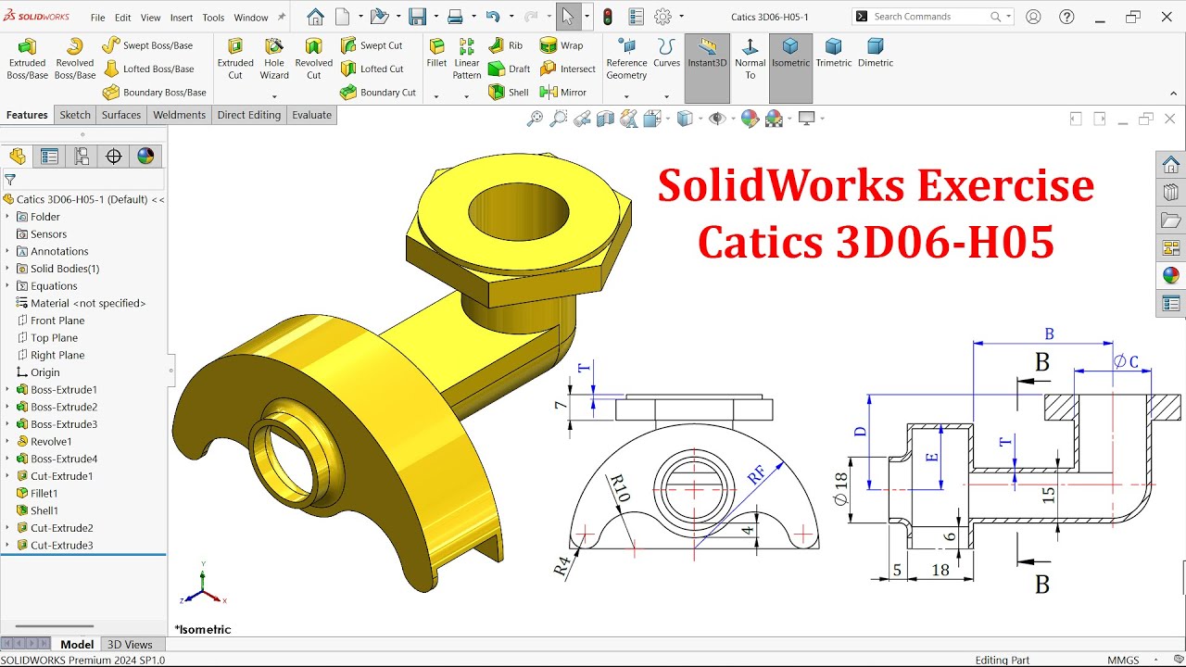The height and width of the screenshot is (667, 1186).
Task: Expand the Annotations tree node
Action: click(x=7, y=251)
